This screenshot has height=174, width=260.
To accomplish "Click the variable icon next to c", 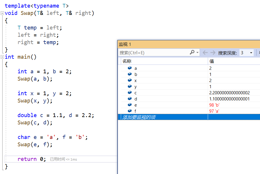I will click(x=130, y=93).
